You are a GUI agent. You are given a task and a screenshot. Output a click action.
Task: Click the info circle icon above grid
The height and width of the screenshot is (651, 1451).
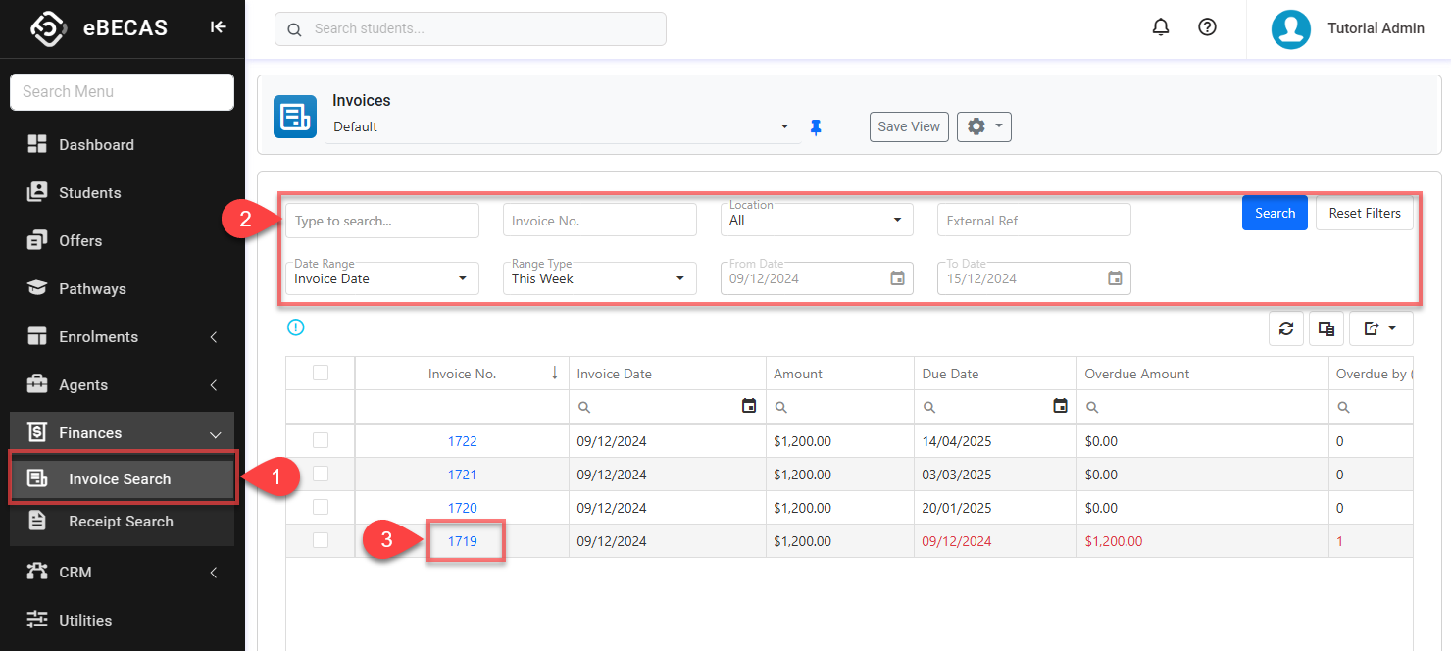pyautogui.click(x=295, y=327)
